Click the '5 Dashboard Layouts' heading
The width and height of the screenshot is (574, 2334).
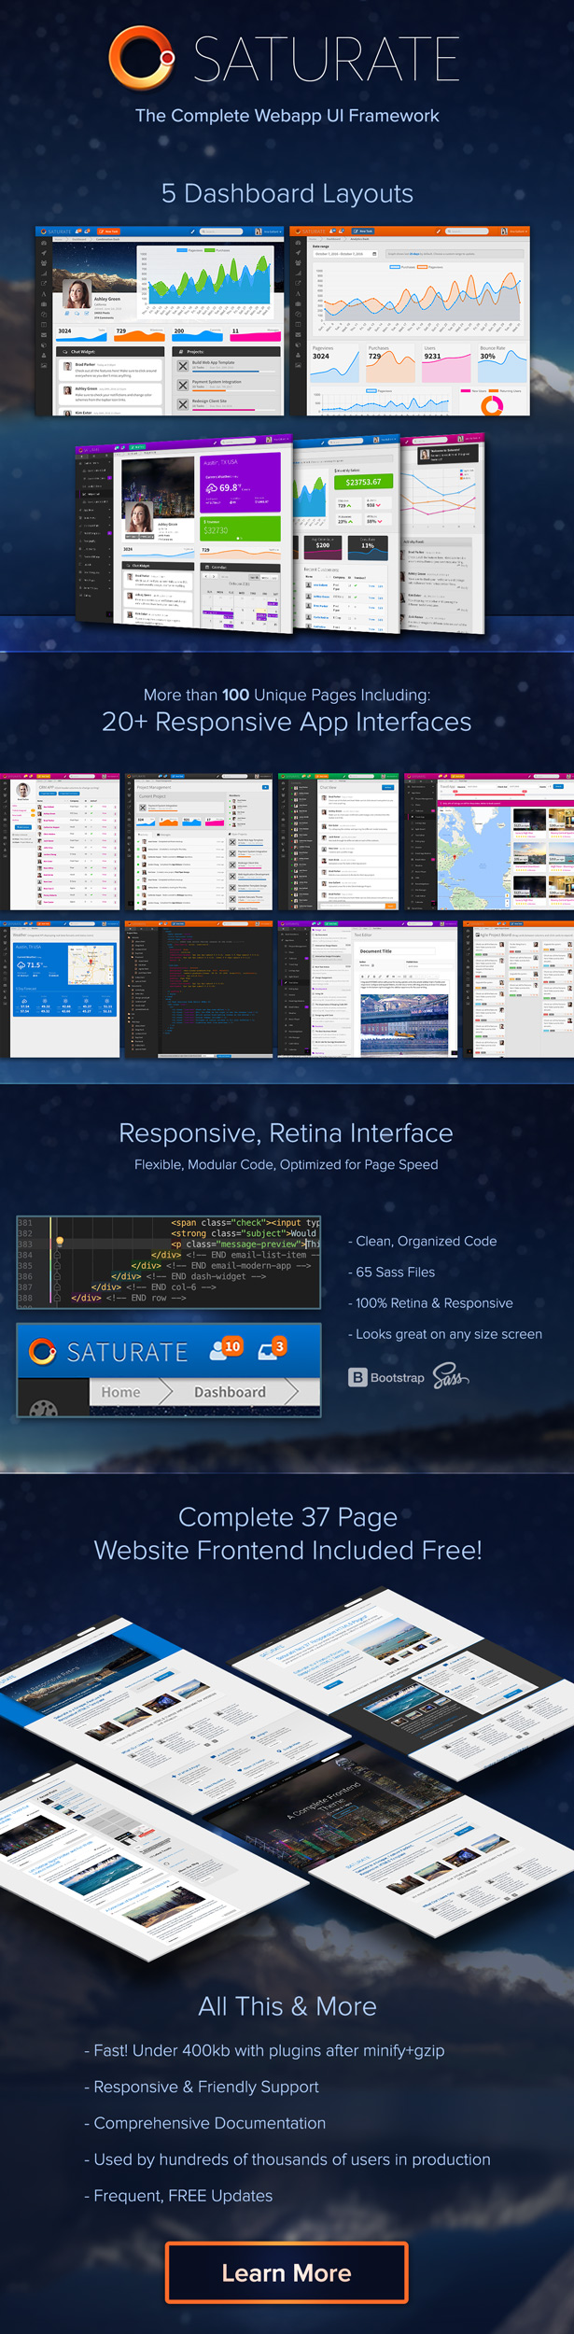coord(287,193)
